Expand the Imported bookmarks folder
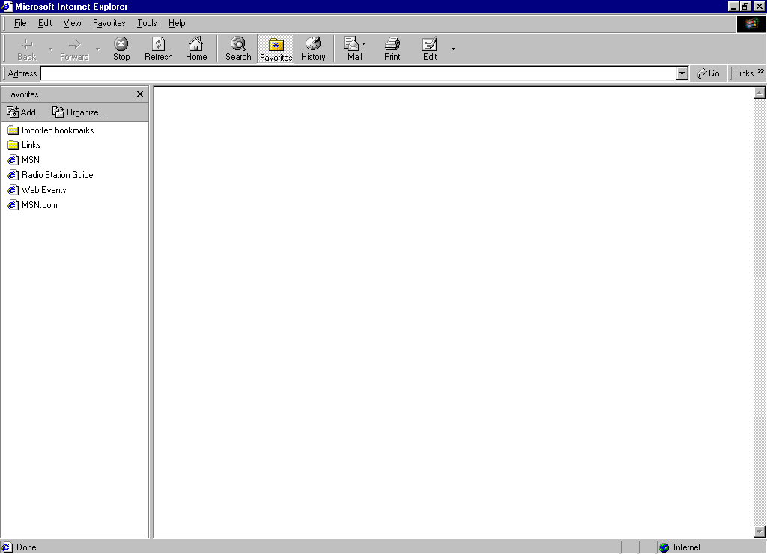 (58, 130)
